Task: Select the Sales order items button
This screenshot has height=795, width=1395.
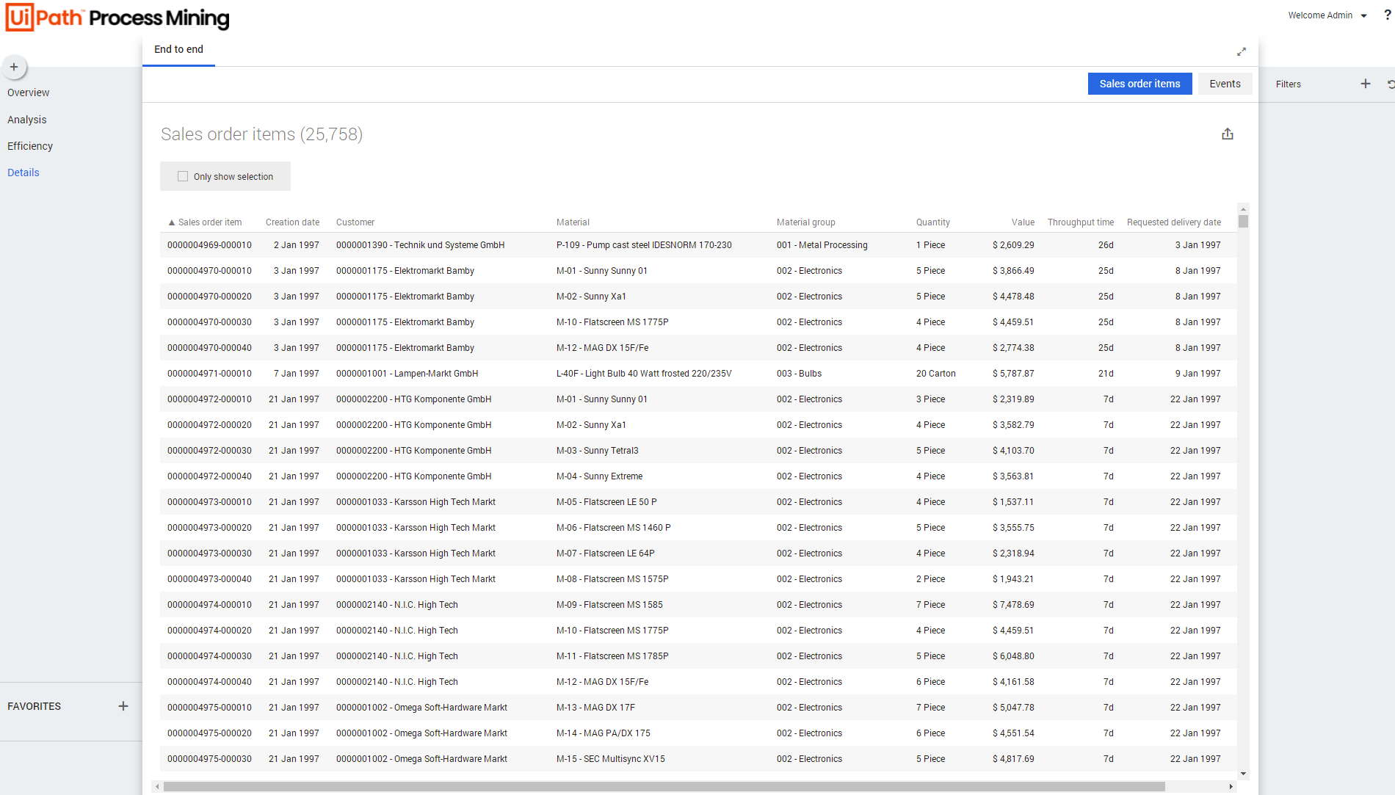Action: tap(1139, 84)
